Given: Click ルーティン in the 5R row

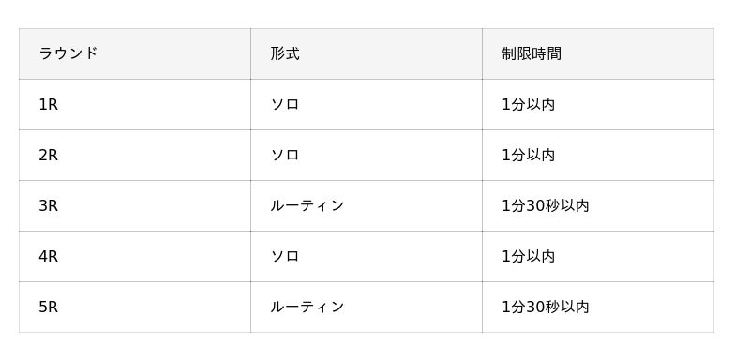Looking at the screenshot, I should pyautogui.click(x=307, y=308).
